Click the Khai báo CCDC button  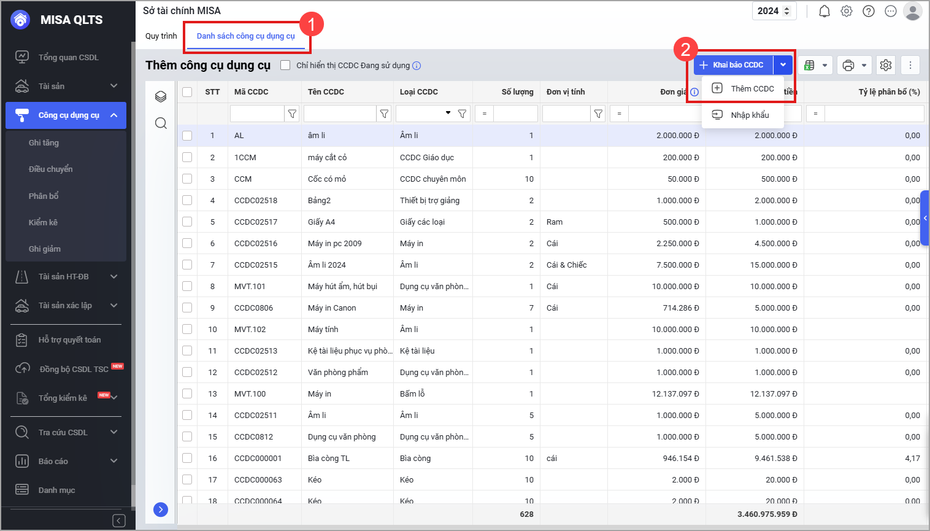[x=734, y=65]
